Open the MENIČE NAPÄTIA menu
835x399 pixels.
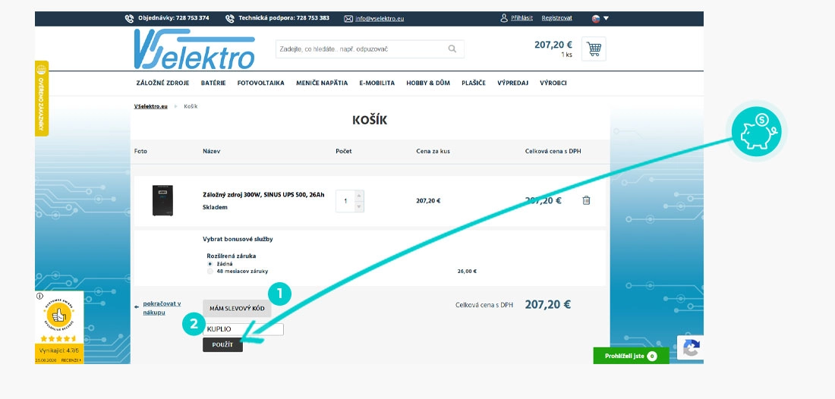[322, 83]
